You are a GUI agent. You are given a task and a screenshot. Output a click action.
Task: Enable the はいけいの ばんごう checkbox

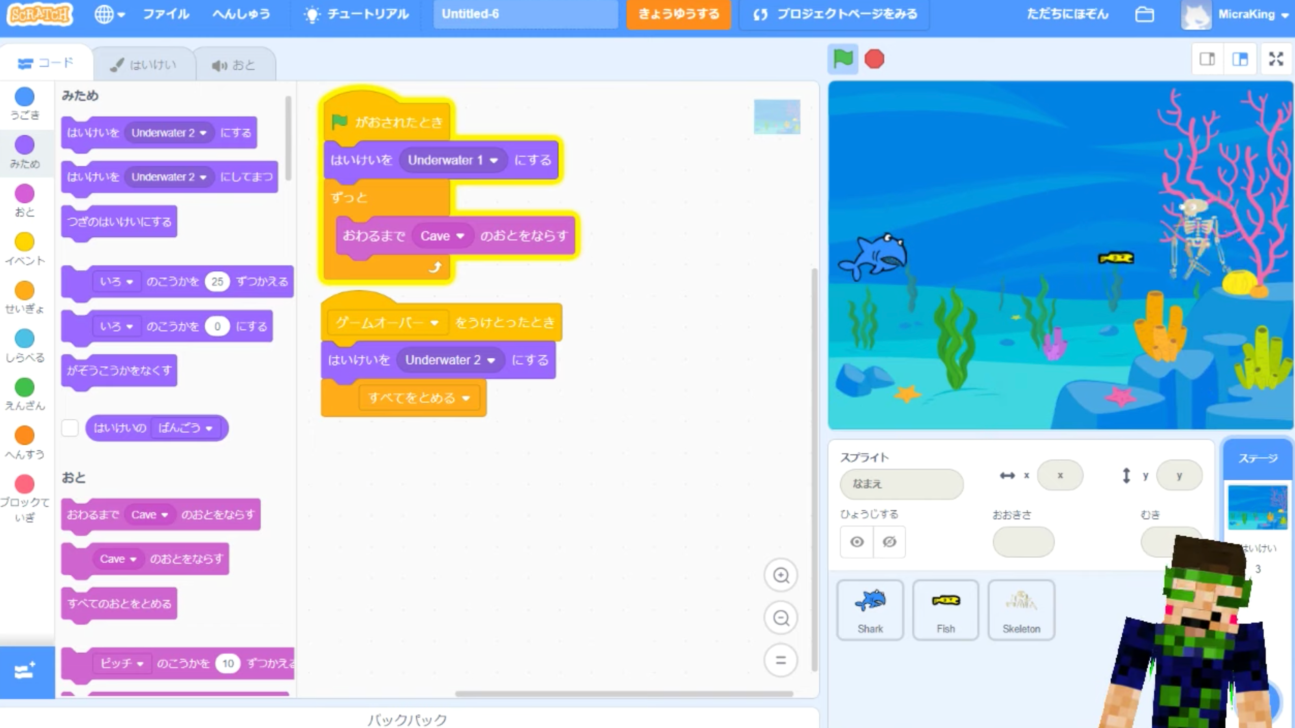[70, 428]
